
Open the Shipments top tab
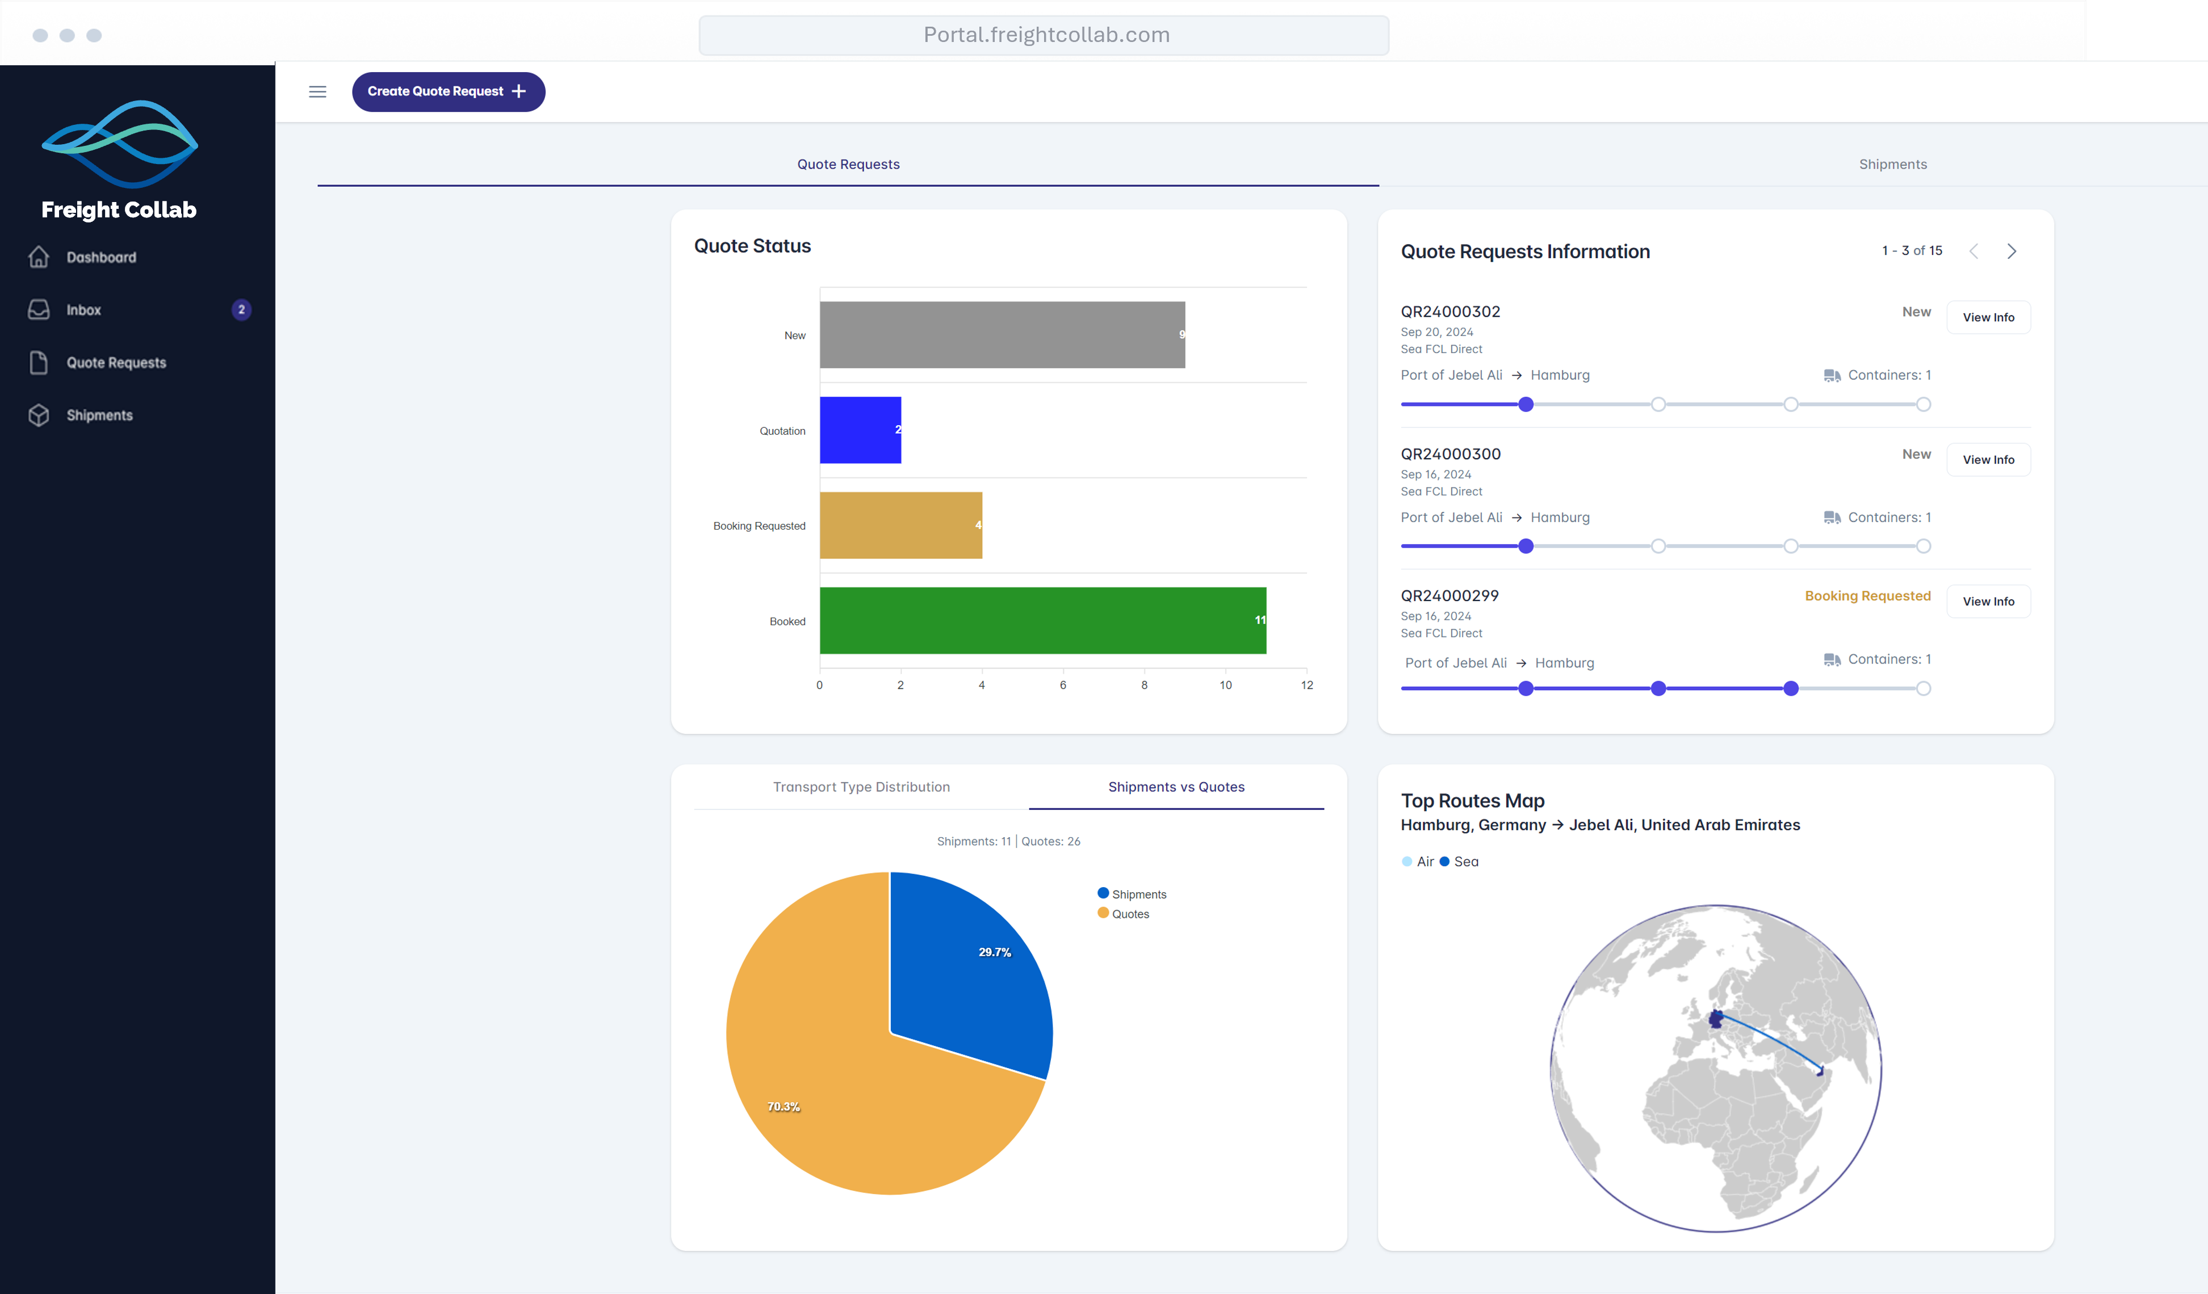(x=1892, y=164)
